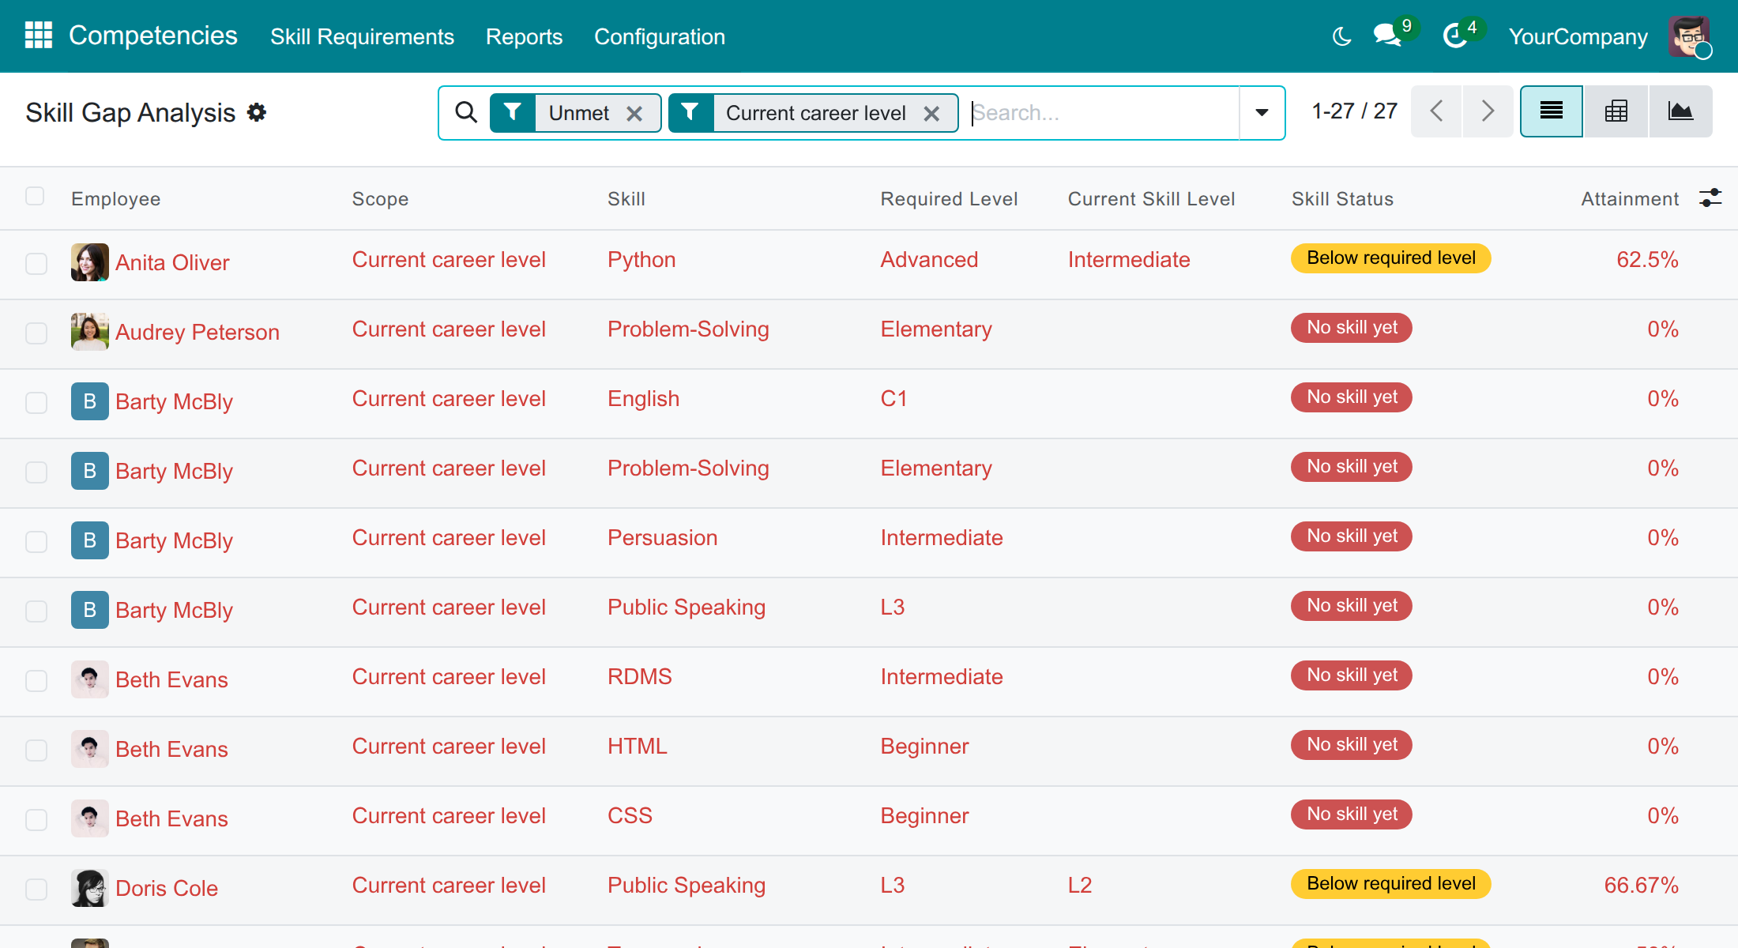Focus the Search input field
Image resolution: width=1738 pixels, height=948 pixels.
click(1102, 113)
